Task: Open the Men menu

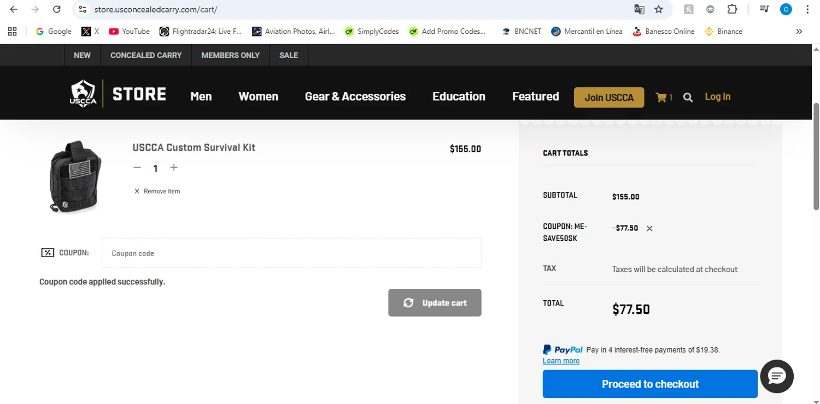Action: 201,97
